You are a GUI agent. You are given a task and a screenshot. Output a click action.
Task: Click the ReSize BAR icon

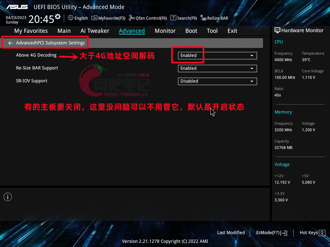[203, 18]
